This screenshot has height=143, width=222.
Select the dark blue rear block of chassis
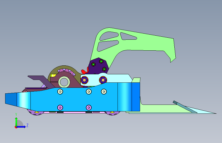(x=136, y=97)
